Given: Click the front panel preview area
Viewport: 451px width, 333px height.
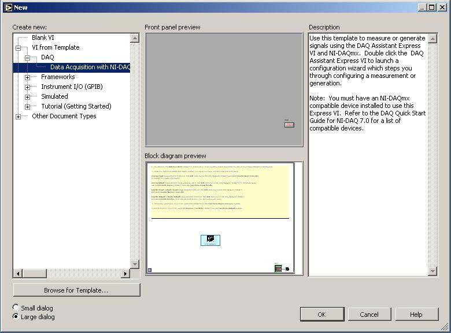Looking at the screenshot, I should coord(224,89).
